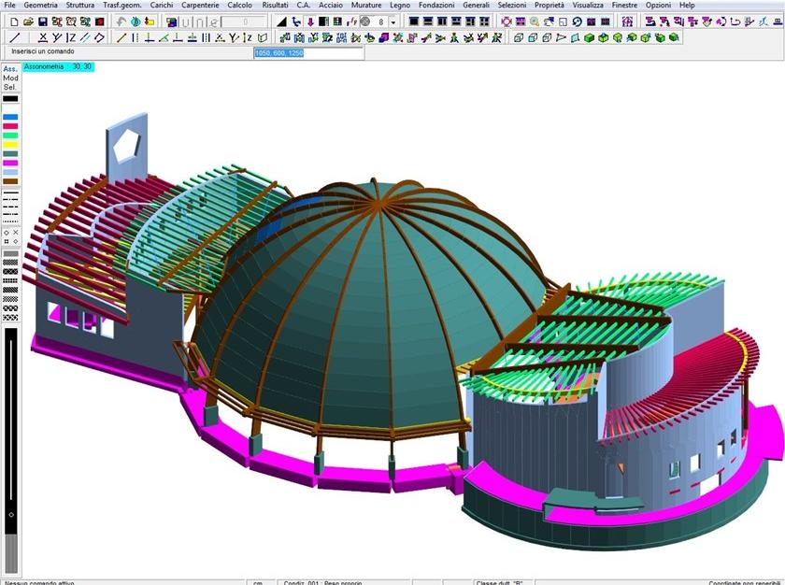Click the Undo arrow icon
Image resolution: width=785 pixels, height=585 pixels.
point(121,21)
